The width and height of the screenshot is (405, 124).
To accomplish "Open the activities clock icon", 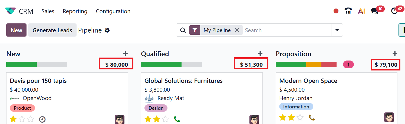I will pos(394,11).
